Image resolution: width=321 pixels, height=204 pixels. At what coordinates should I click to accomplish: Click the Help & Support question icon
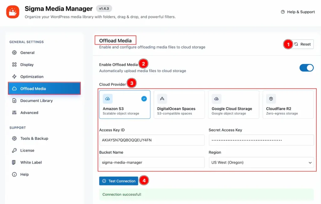click(x=283, y=12)
